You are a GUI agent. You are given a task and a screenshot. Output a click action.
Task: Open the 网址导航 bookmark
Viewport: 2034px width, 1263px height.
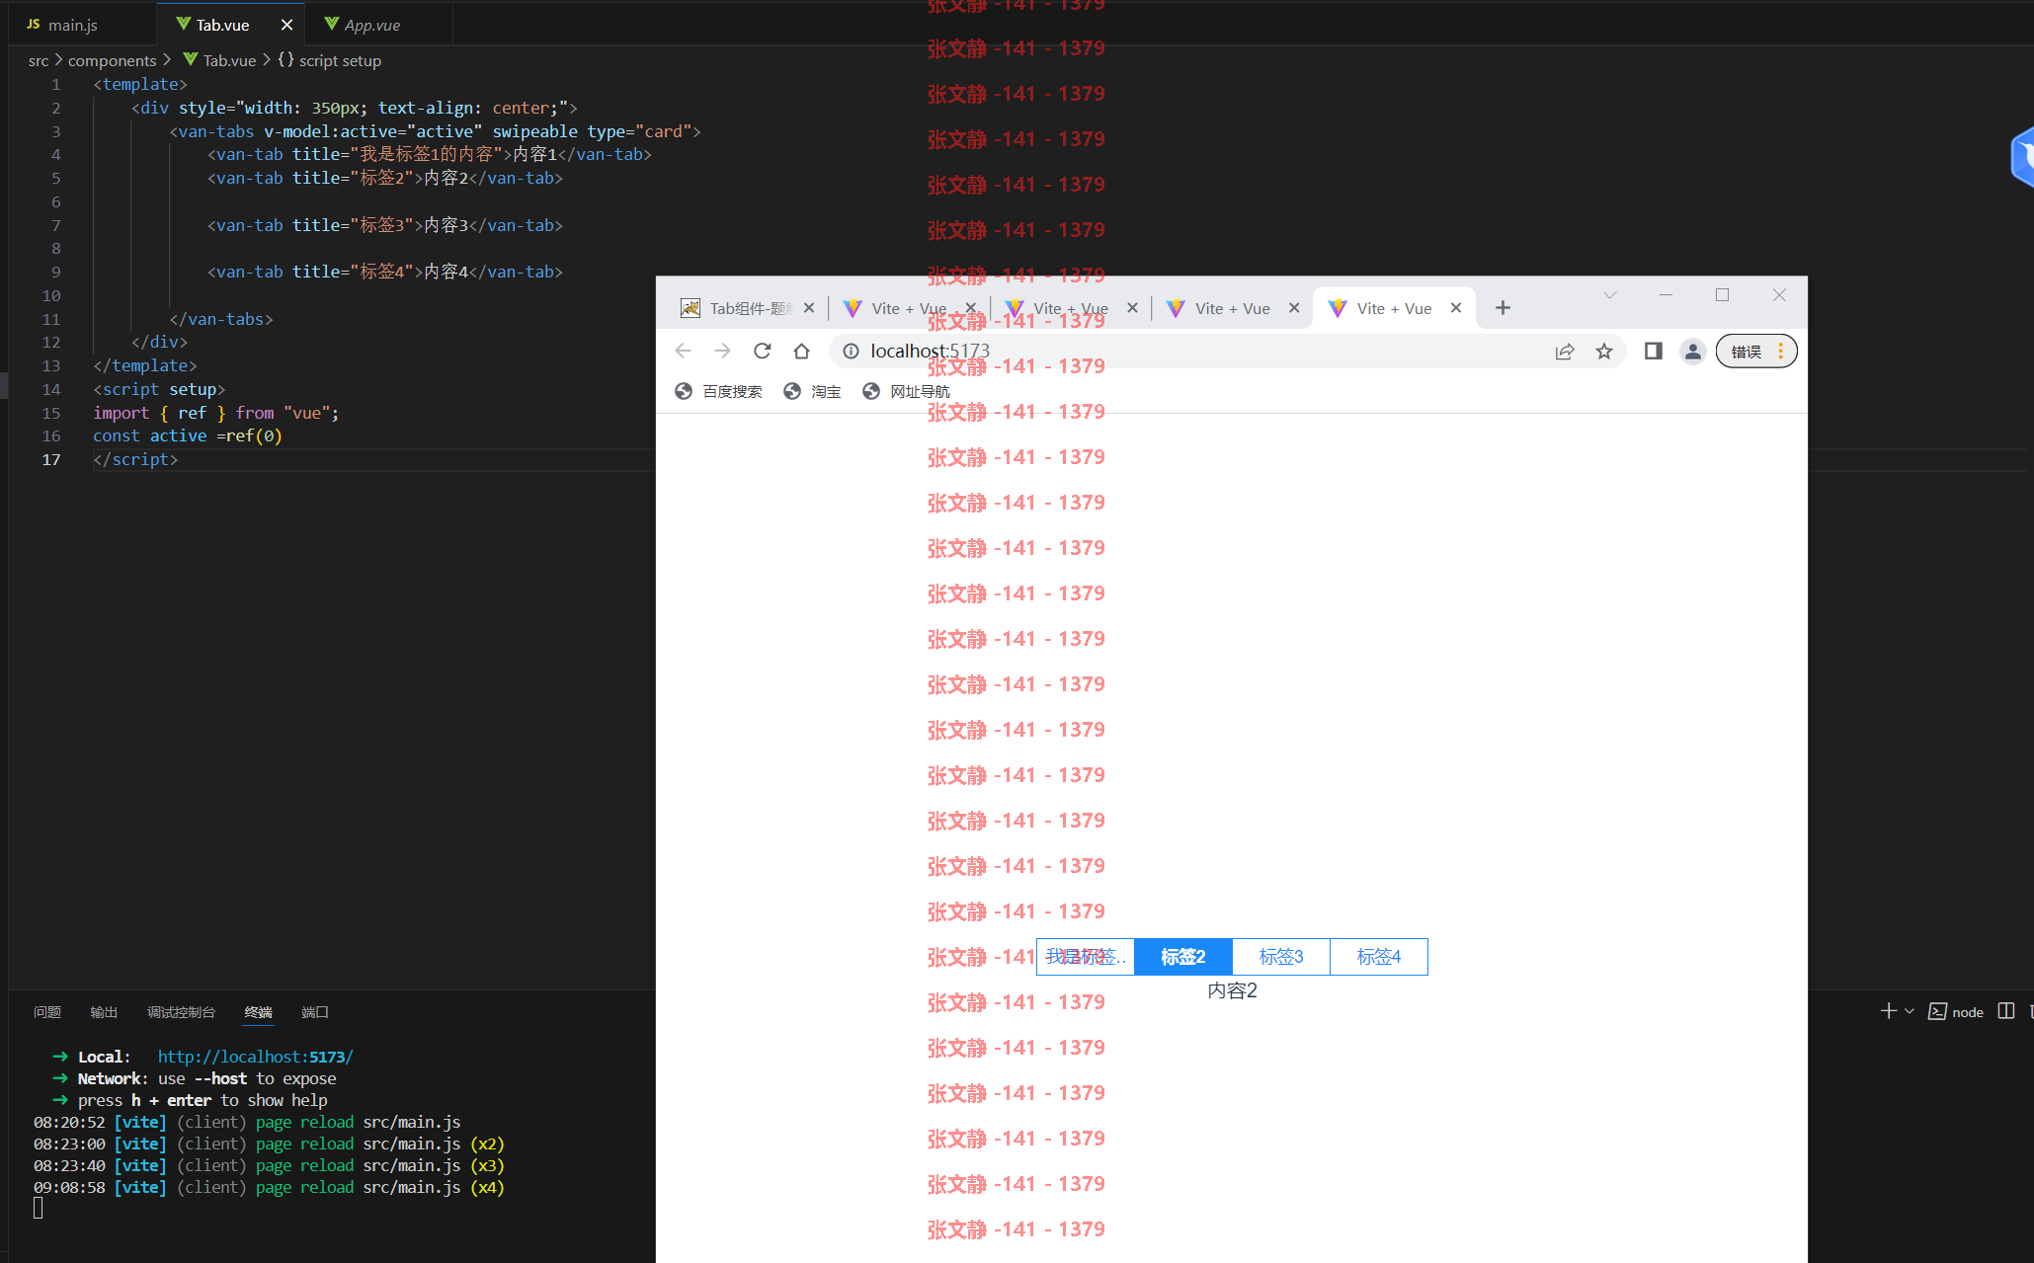906,391
